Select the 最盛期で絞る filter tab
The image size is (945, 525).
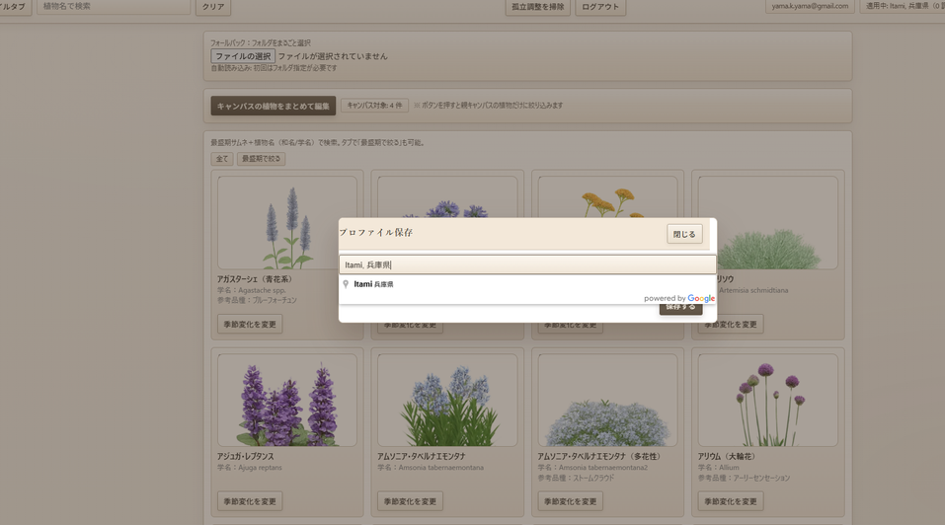[261, 159]
